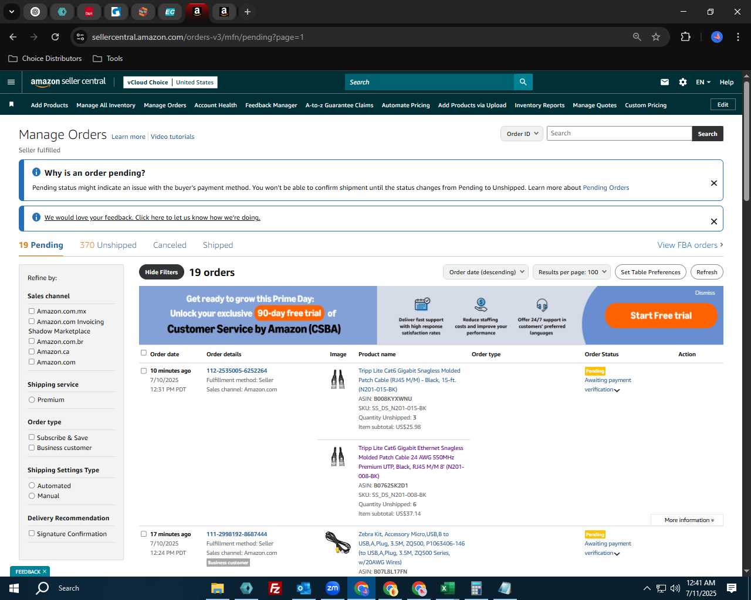Expand 'Awaiting payment verification' for the Tripp Lite order
Viewport: 751px width, 600px height.
(x=617, y=390)
